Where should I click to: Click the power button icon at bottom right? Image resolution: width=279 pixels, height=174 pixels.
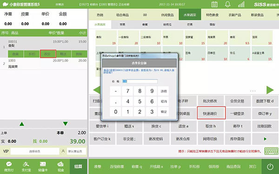tap(270, 167)
